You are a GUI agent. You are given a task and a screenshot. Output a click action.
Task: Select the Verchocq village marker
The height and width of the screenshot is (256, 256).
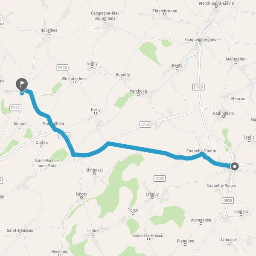[138, 94]
